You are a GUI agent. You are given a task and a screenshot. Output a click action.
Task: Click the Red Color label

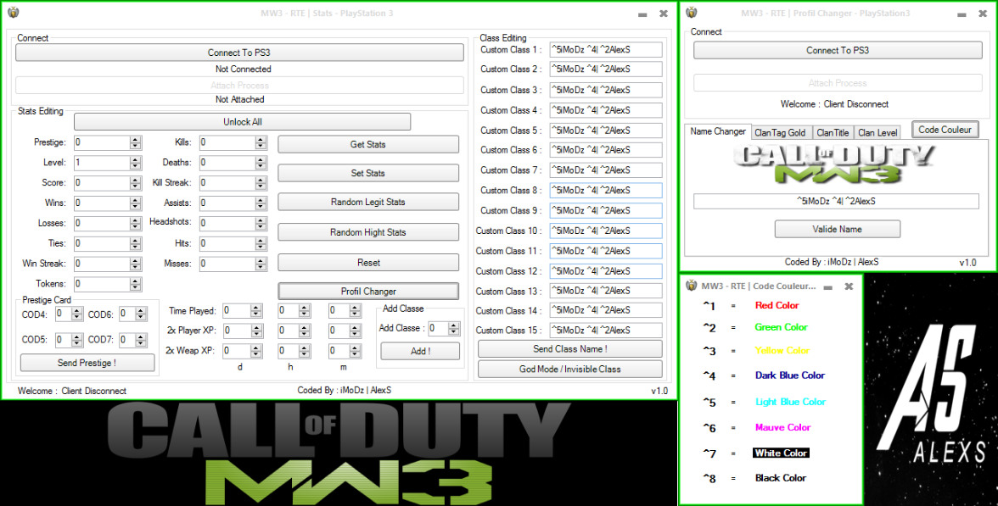pyautogui.click(x=777, y=306)
